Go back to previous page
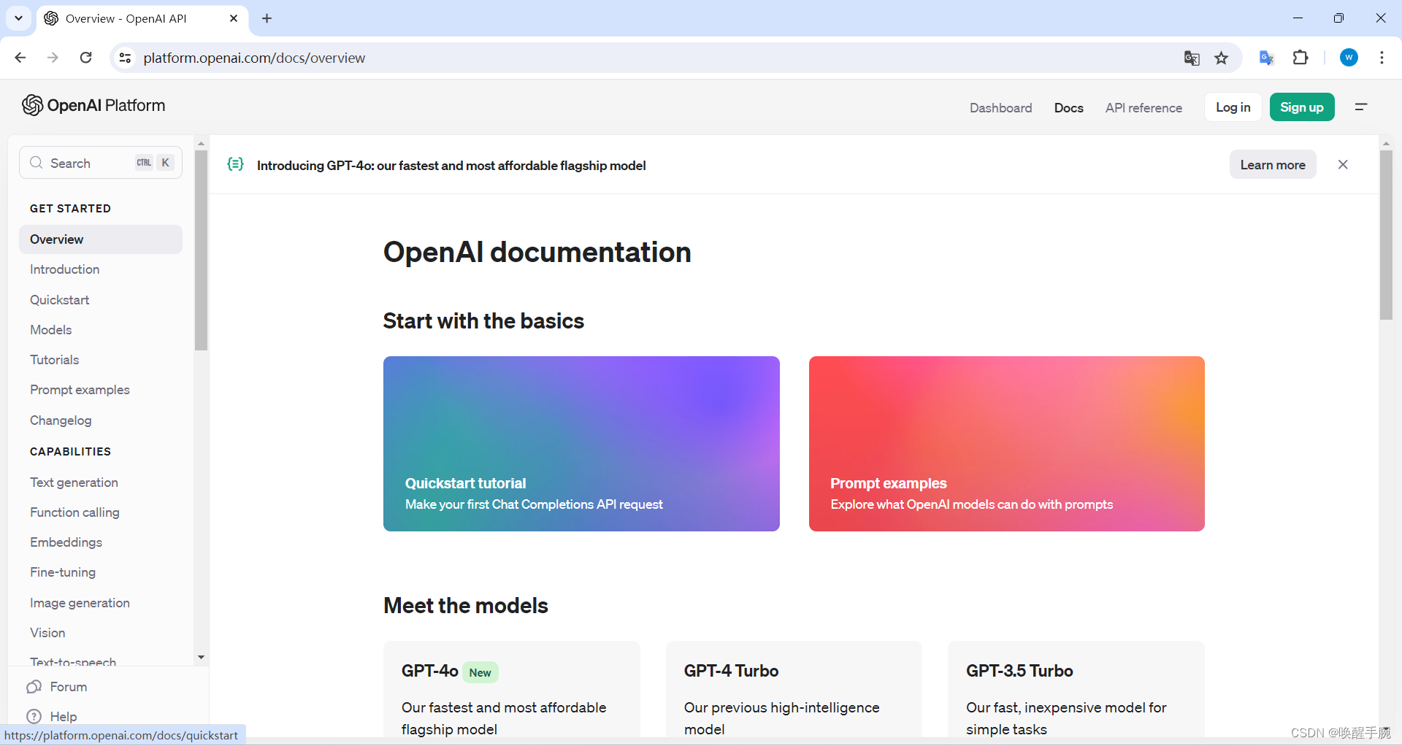Image resolution: width=1402 pixels, height=746 pixels. [20, 58]
